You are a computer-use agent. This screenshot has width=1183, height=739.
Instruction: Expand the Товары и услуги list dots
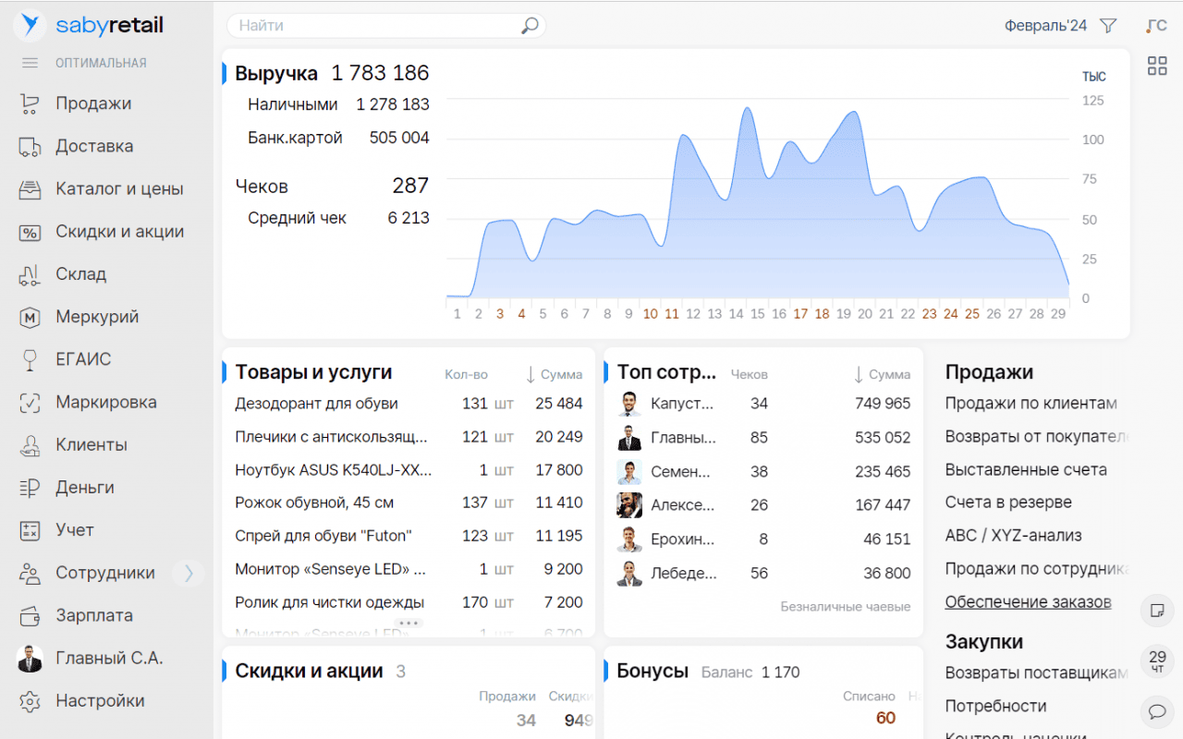coord(409,624)
